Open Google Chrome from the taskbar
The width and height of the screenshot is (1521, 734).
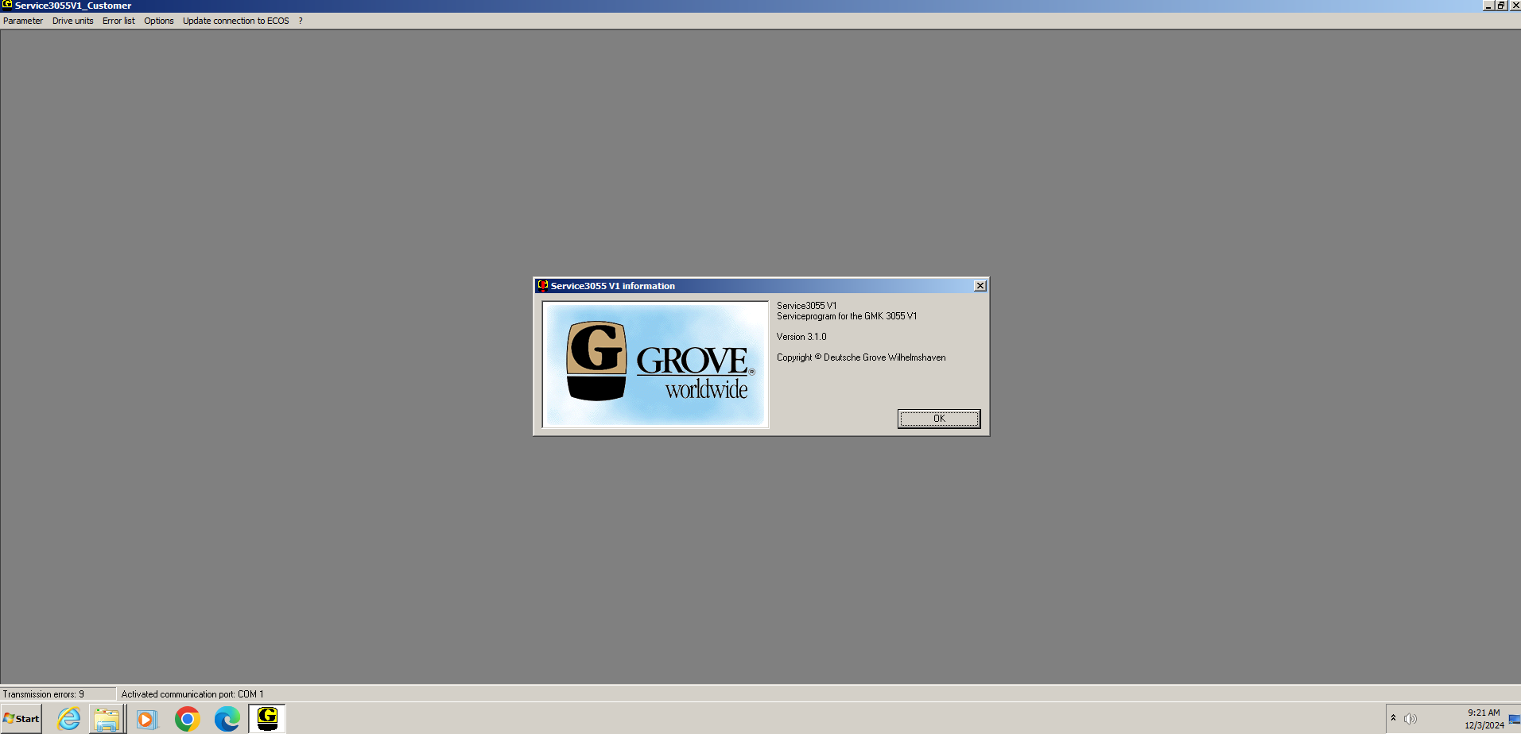point(187,718)
